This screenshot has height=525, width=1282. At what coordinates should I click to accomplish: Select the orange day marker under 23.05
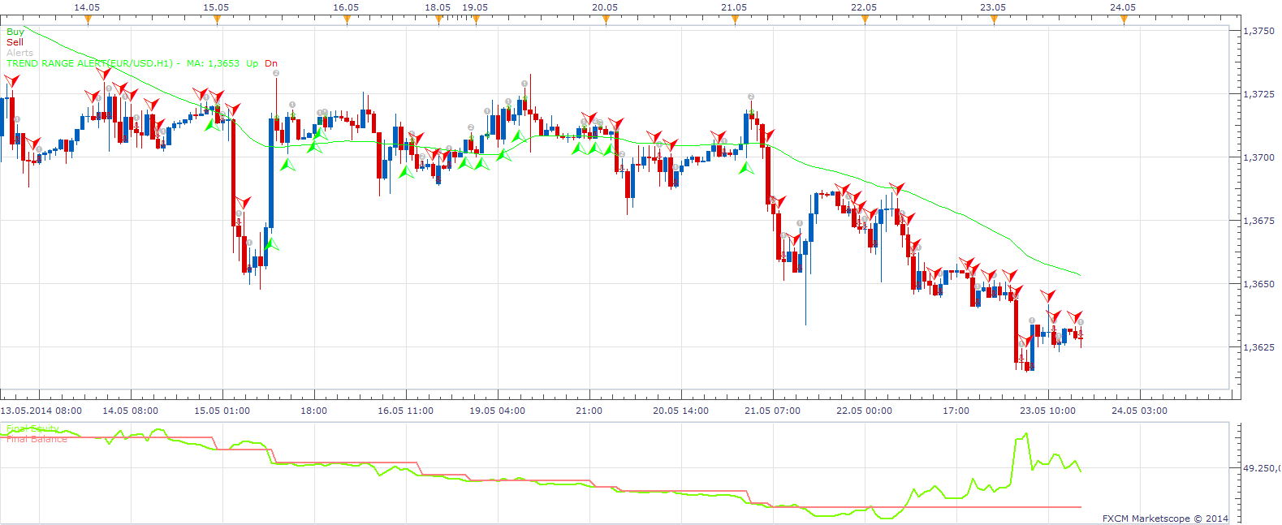coord(994,20)
